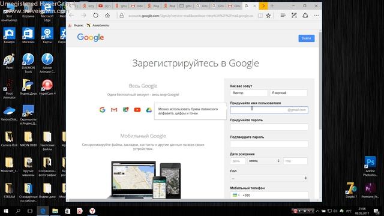Click the Google Drive triangle icon
384x216 pixels.
coord(149,110)
